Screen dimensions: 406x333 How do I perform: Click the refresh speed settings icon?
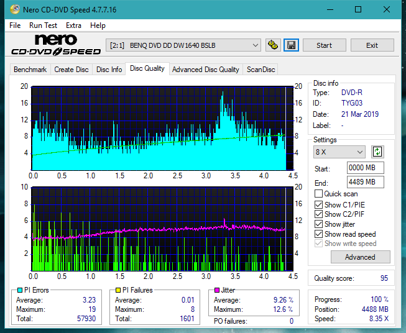[377, 152]
